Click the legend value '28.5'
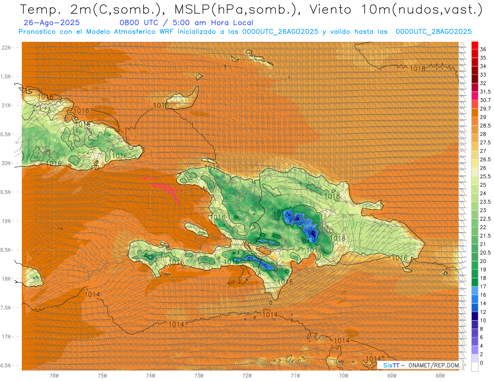Viewport: 494px width, 381px height. pyautogui.click(x=485, y=125)
